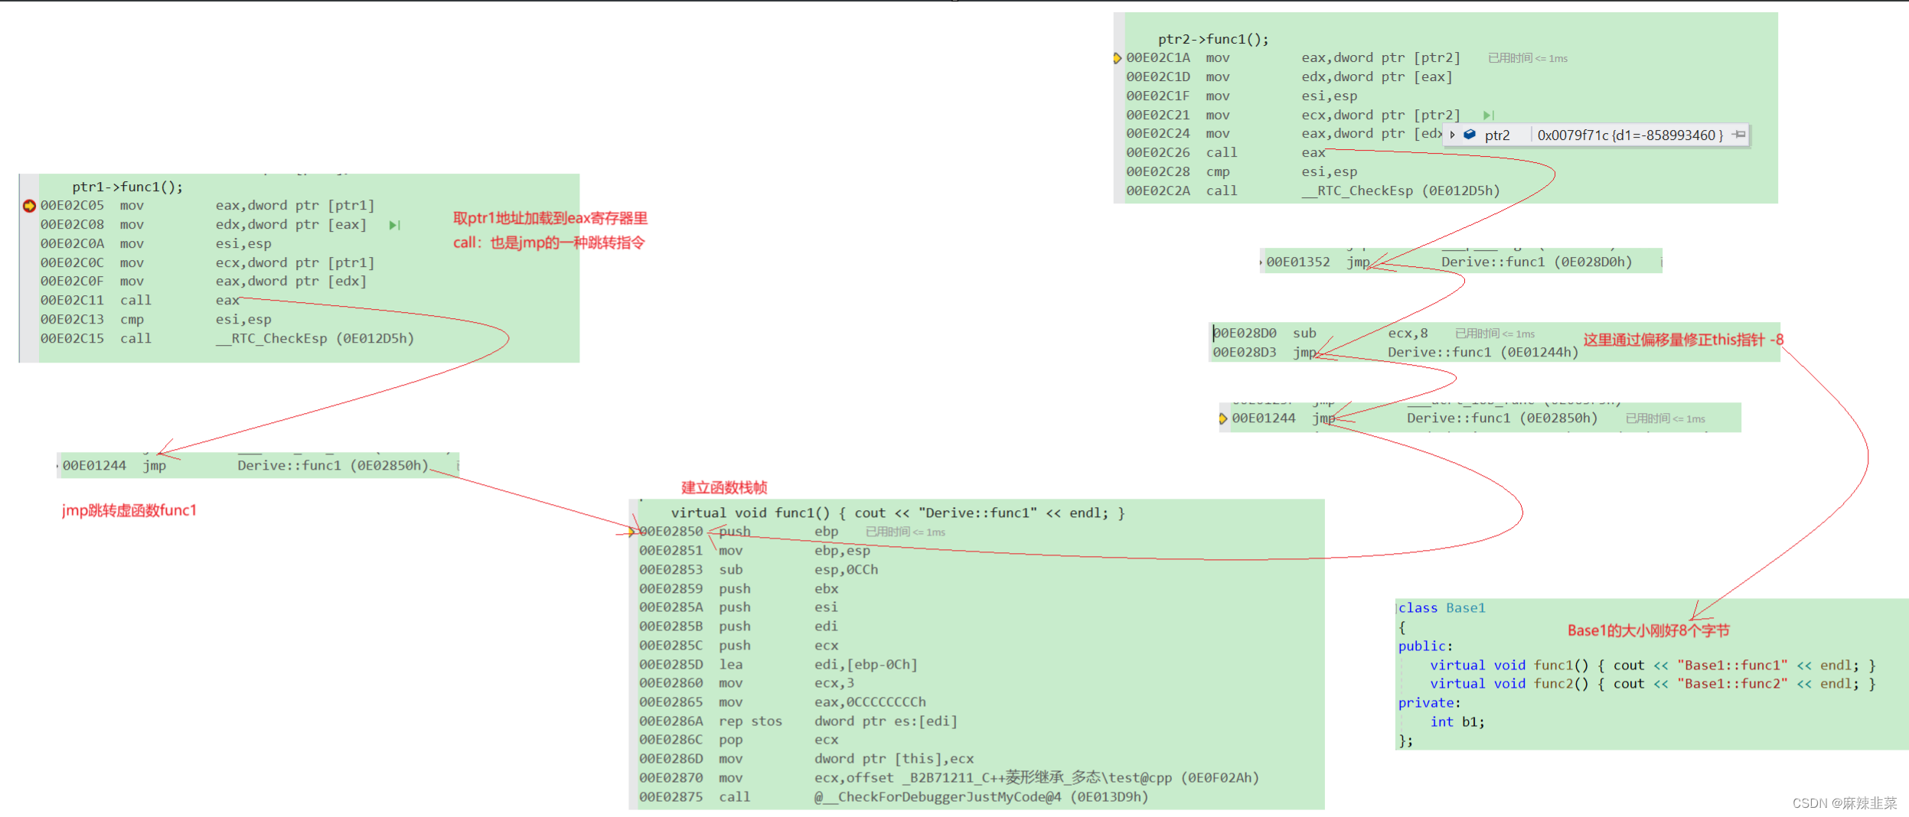Image resolution: width=1909 pixels, height=817 pixels.
Task: Click the class Base1 declaration text
Action: 1441,607
